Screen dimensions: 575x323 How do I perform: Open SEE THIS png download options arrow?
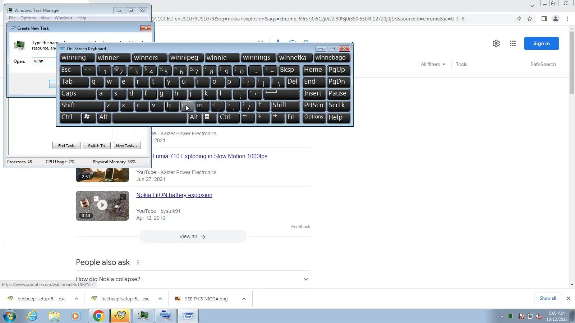click(x=244, y=299)
